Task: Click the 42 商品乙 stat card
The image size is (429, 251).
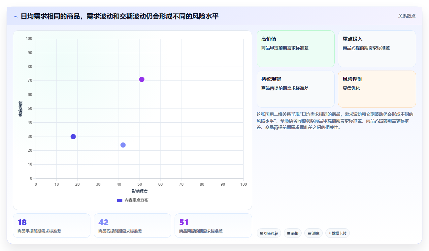Action: coord(132,226)
